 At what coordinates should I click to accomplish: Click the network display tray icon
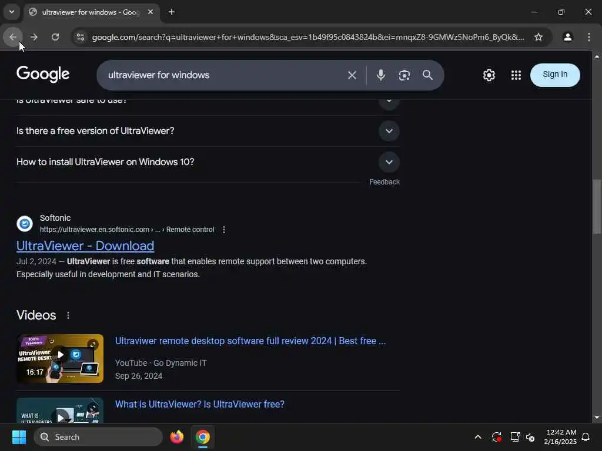click(x=515, y=437)
